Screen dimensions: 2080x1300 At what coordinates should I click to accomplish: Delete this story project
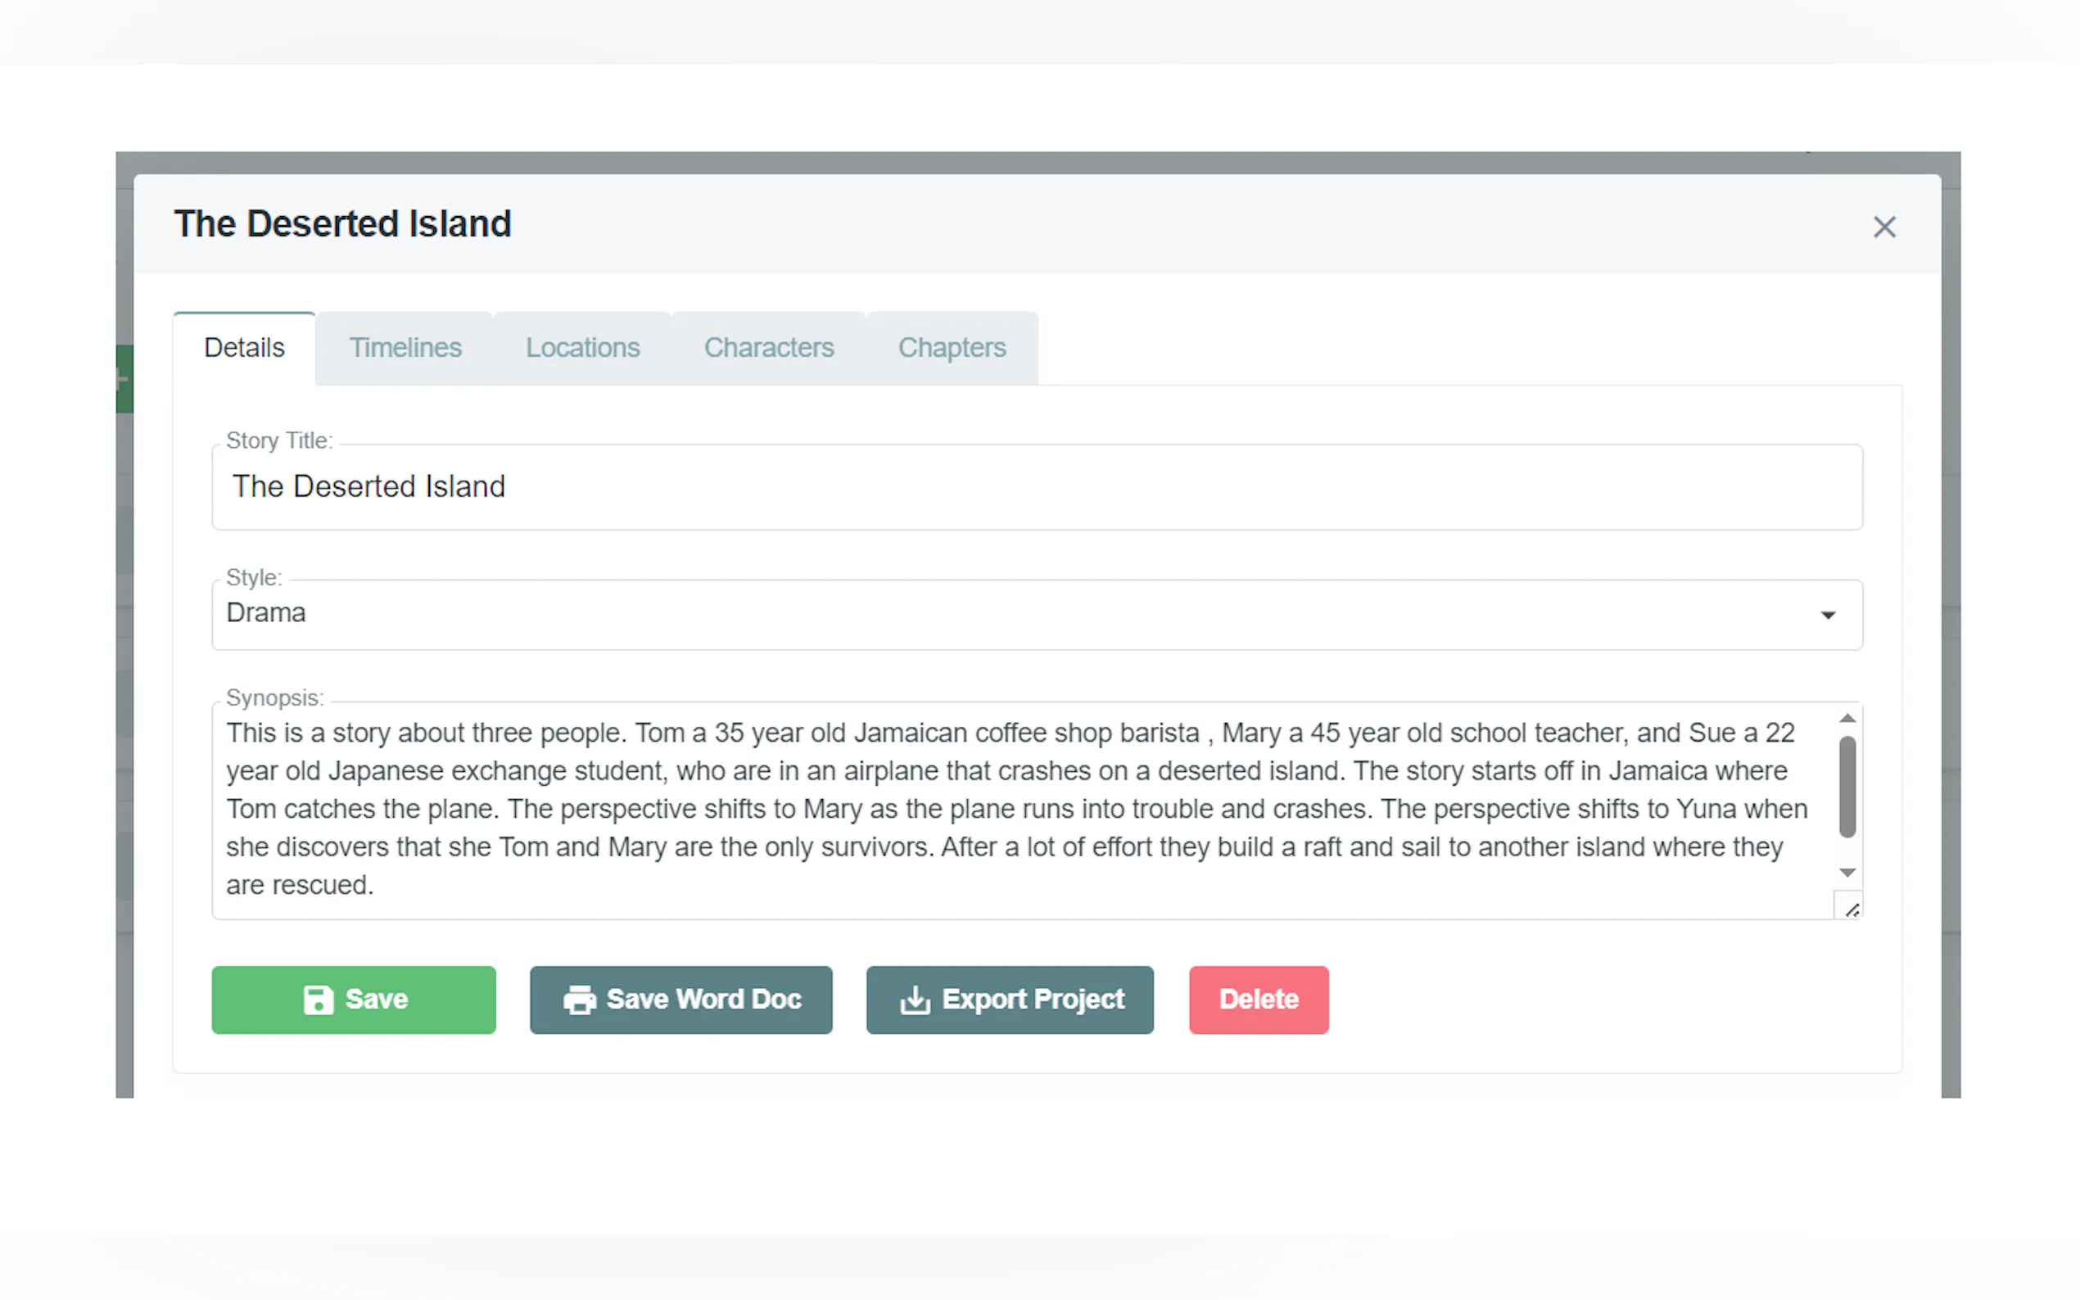click(x=1259, y=1000)
